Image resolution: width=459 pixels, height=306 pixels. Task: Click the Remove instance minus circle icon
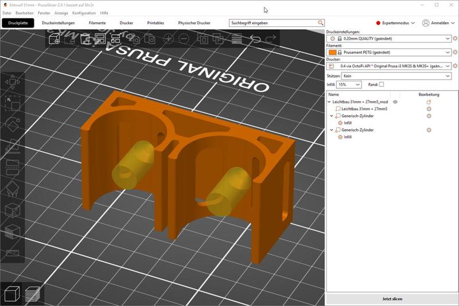pos(184,39)
